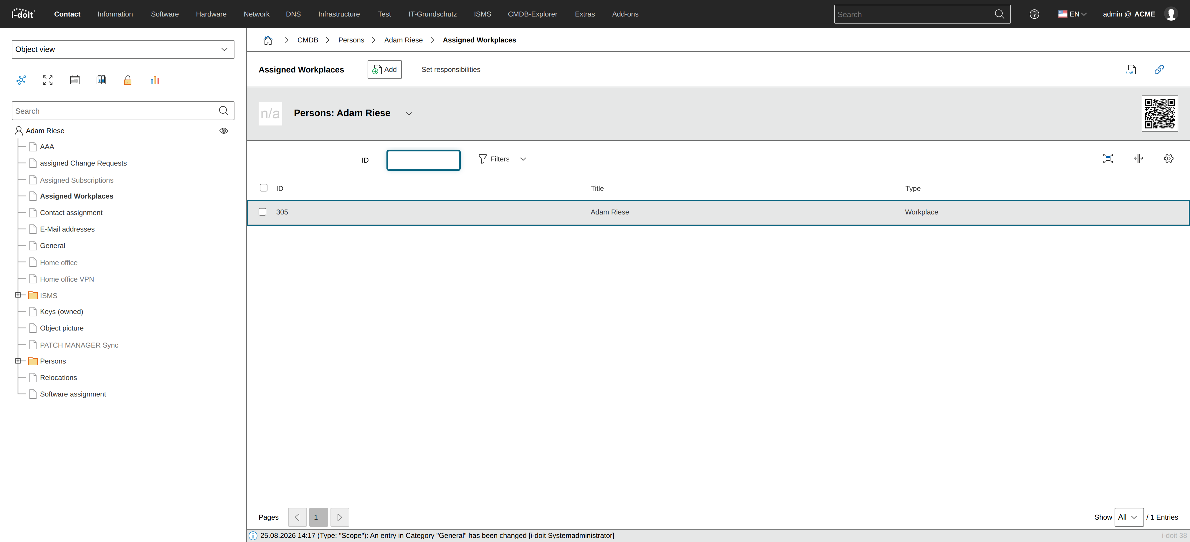Open E-Mail addresses in tree
The width and height of the screenshot is (1190, 542).
[67, 229]
